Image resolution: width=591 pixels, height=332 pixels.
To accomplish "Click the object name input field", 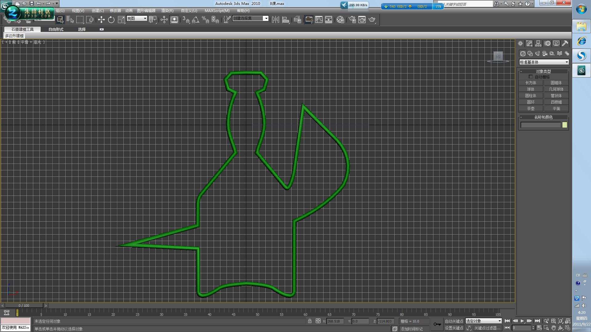I will [x=541, y=125].
